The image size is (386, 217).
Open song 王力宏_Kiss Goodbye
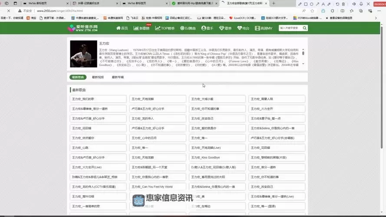(217, 158)
